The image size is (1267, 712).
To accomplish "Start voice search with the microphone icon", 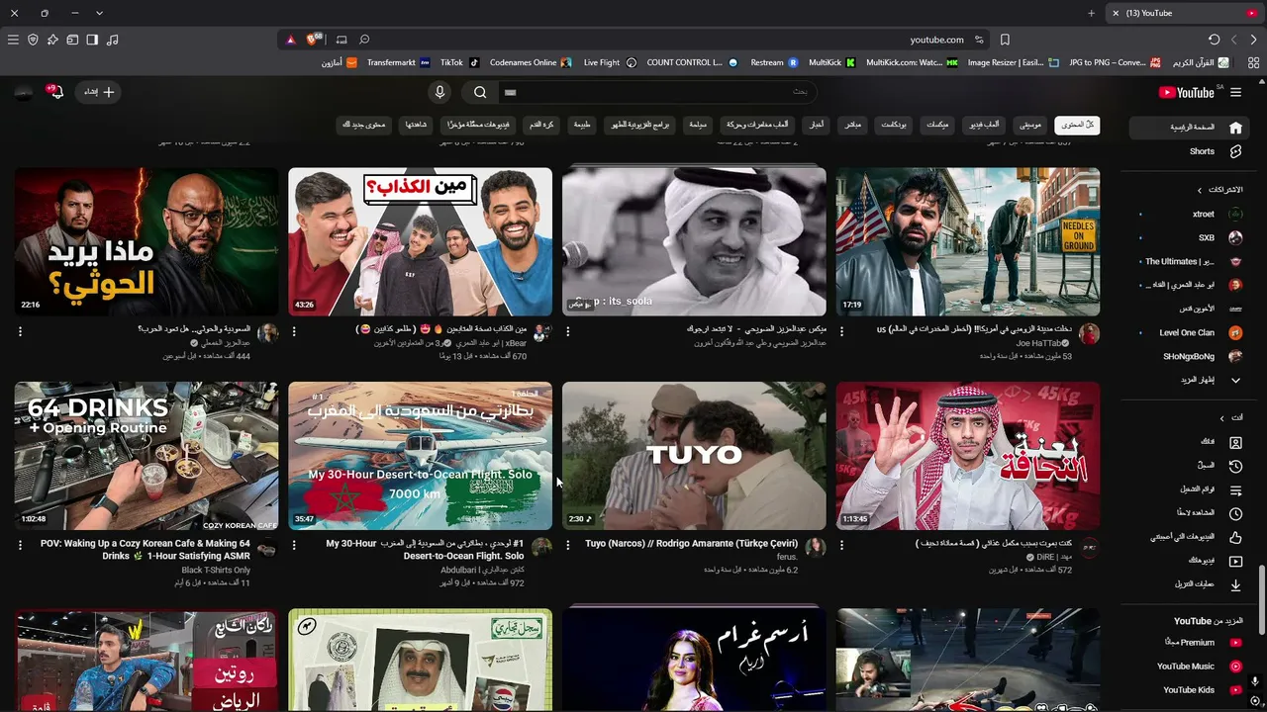I will [x=440, y=92].
